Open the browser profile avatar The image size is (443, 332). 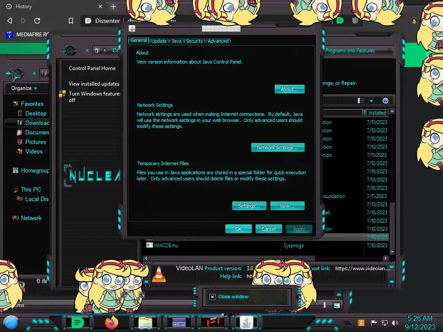coord(414,21)
